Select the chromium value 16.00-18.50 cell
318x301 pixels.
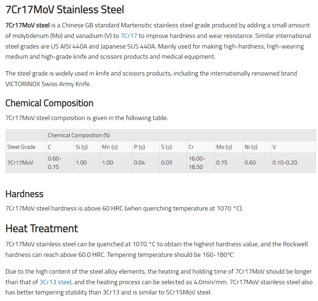[201, 163]
